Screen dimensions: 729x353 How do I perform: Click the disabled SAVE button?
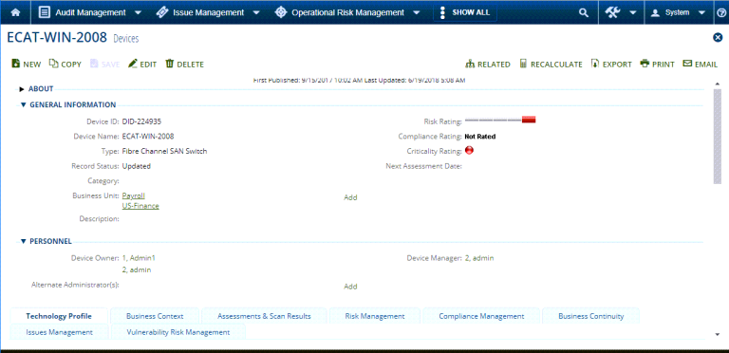[x=104, y=65]
